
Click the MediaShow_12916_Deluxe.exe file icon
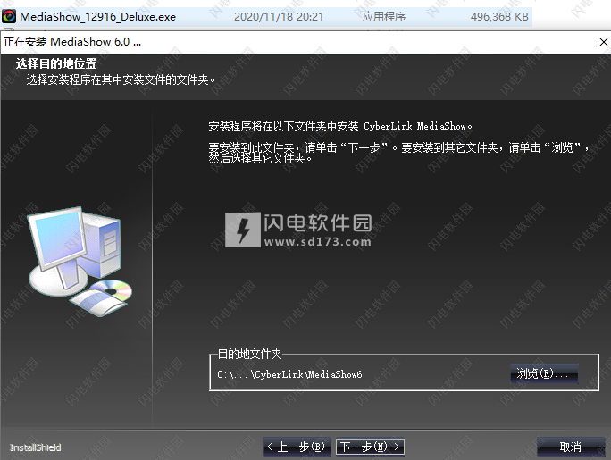pos(9,16)
